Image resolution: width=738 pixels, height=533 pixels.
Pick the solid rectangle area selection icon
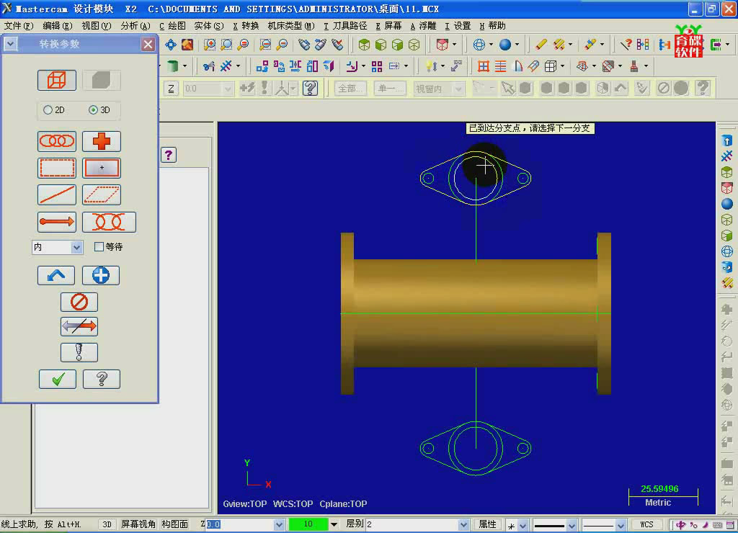click(x=101, y=168)
